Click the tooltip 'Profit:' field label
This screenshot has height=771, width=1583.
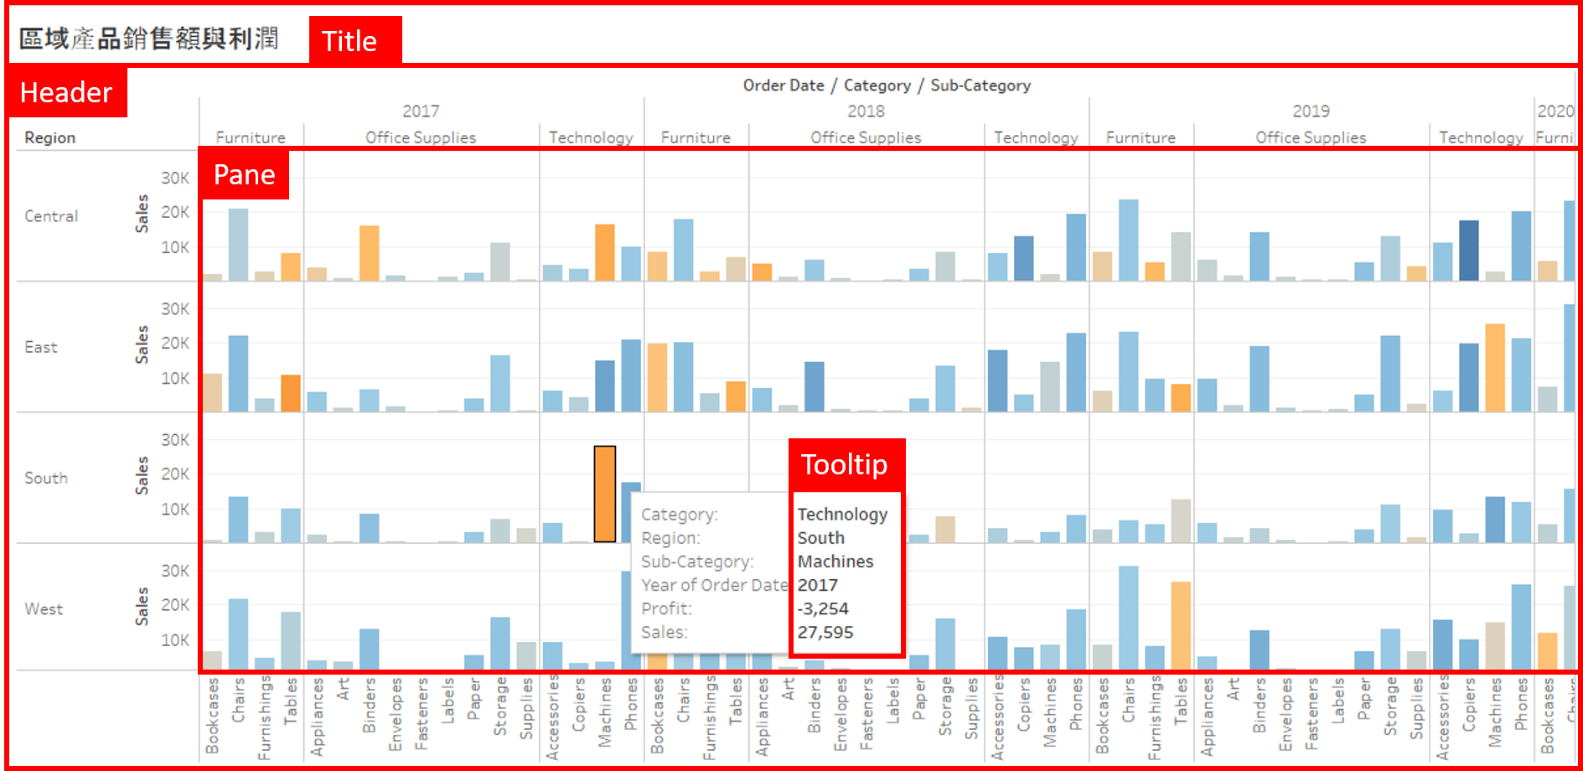pyautogui.click(x=666, y=608)
